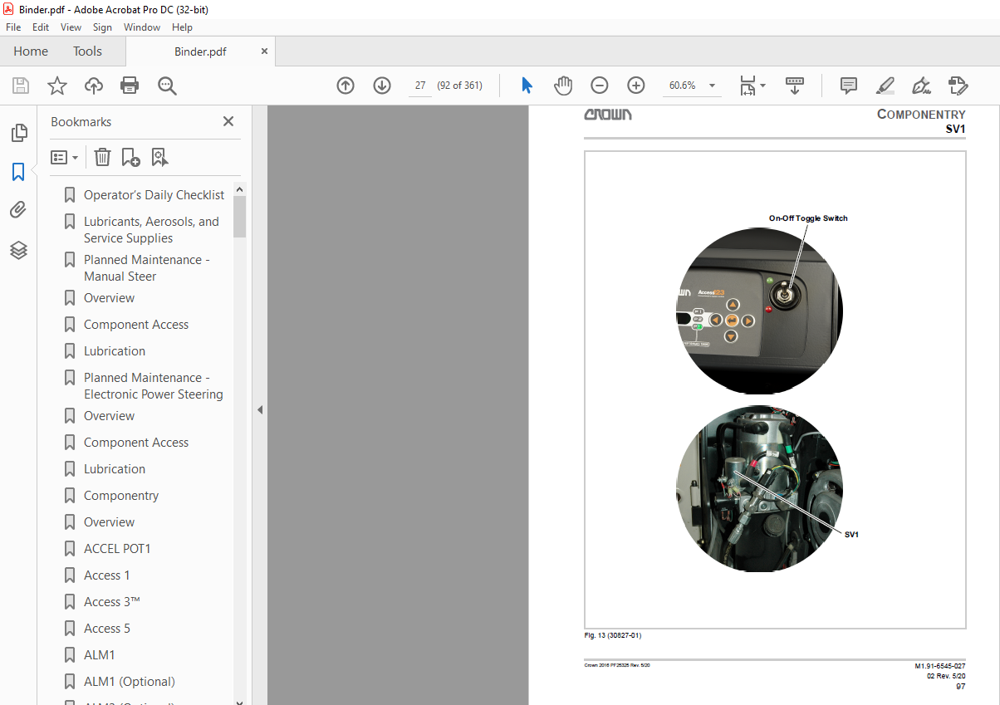Screen dimensions: 1000x705
Task: Add a comment sticky note
Action: pyautogui.click(x=849, y=86)
